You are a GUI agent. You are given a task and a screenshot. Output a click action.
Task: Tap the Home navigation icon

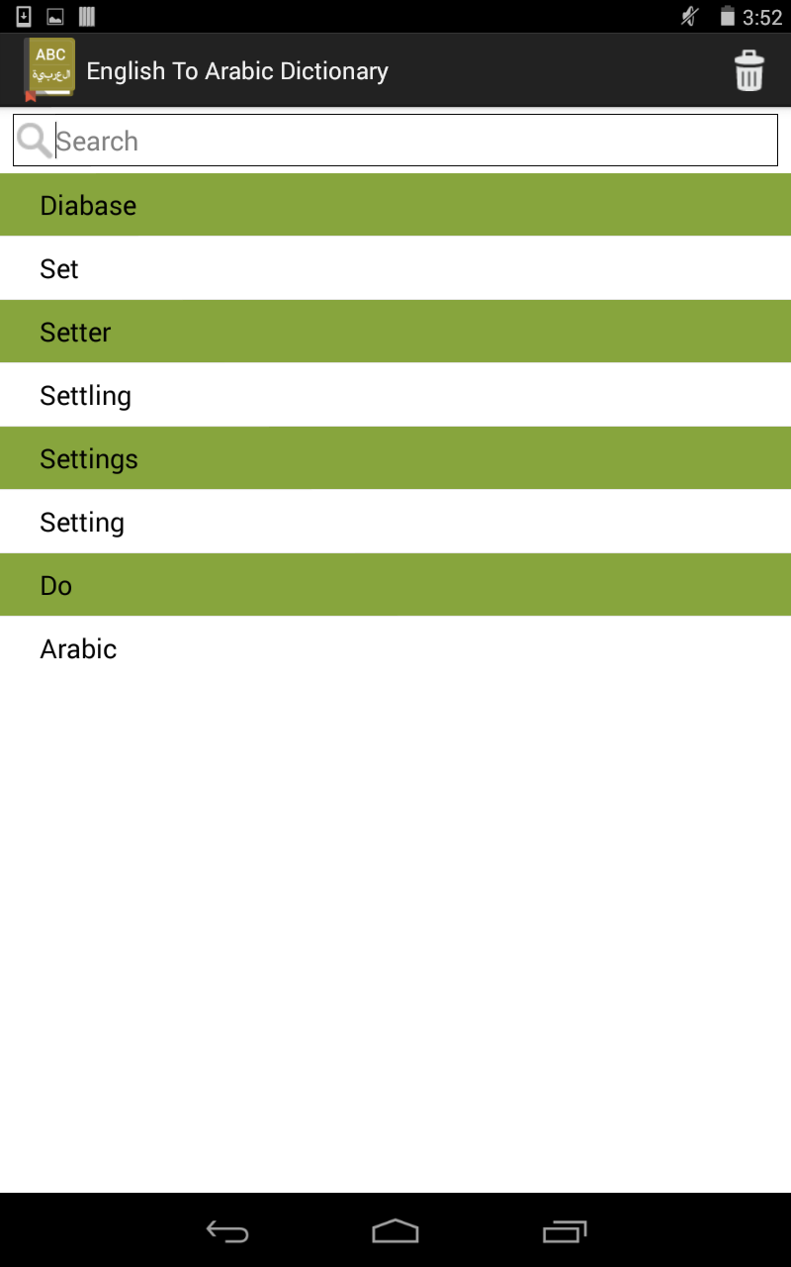coord(395,1231)
